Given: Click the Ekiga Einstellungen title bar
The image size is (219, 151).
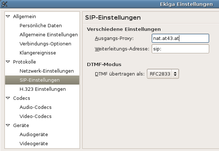Looking at the screenshot, I should click(x=109, y=4).
